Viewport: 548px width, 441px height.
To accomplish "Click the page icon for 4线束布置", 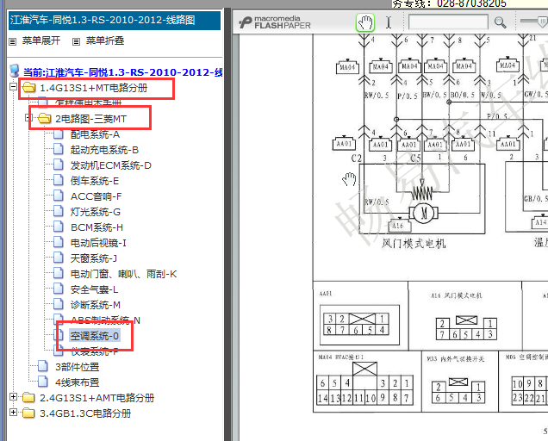I will click(x=42, y=382).
